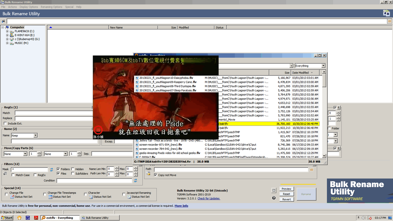The width and height of the screenshot is (393, 221).
Task: Browse for destination folder via the Path folder icon
Action: point(311,169)
